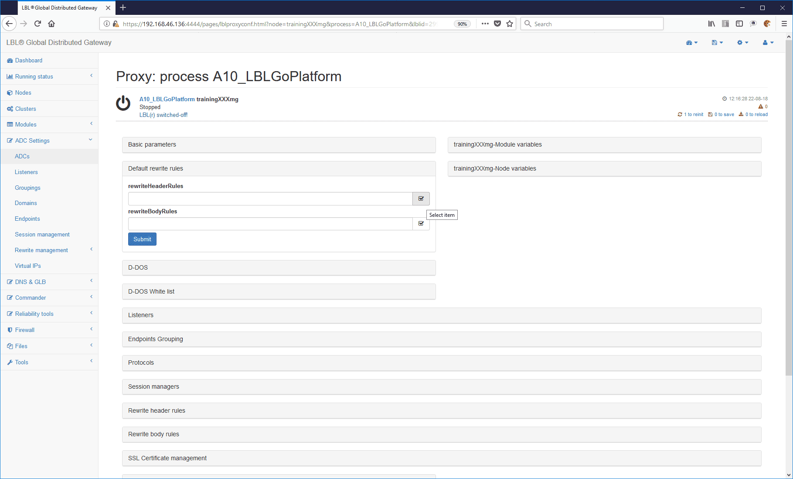Screen dimensions: 793x479
Task: Reload the page with the browser refresh icon
Action: coord(37,24)
